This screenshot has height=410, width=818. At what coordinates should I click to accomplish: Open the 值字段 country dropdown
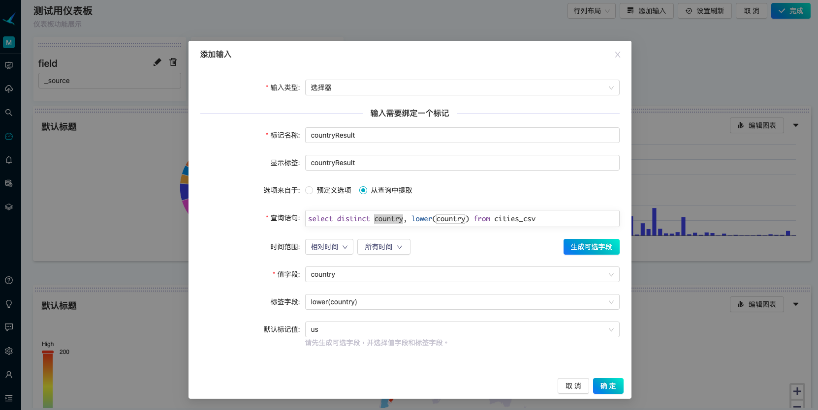coord(462,274)
